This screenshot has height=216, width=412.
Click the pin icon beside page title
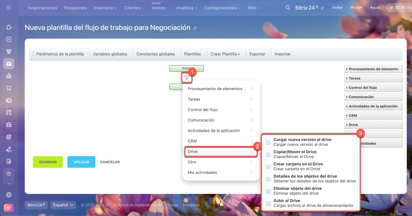(195, 28)
